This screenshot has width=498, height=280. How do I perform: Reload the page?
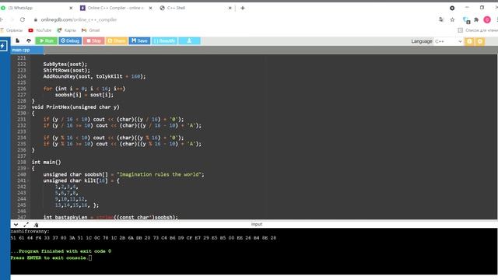(23, 19)
